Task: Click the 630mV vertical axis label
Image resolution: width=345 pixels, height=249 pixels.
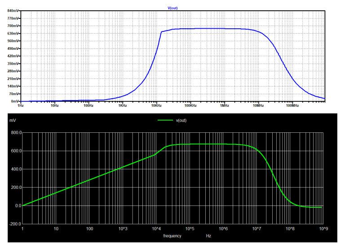Action: 10,33
